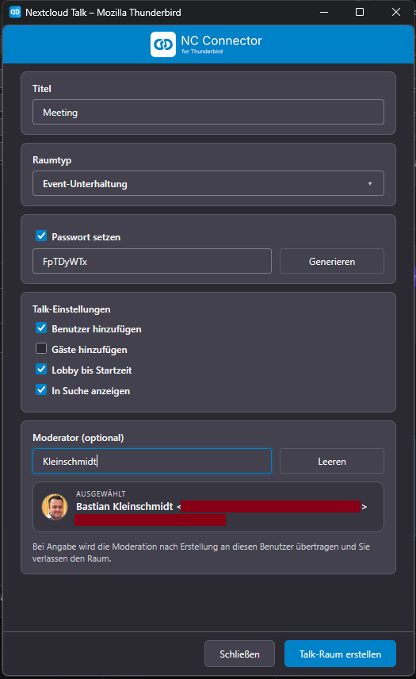Disable Benutzer hinzufügen option
Screen dimensions: 416x679
pyautogui.click(x=41, y=328)
